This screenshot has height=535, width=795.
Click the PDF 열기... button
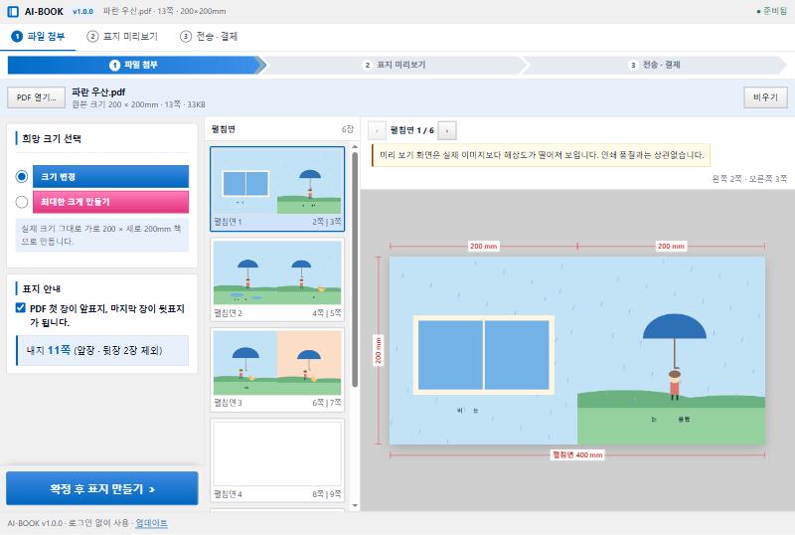36,97
